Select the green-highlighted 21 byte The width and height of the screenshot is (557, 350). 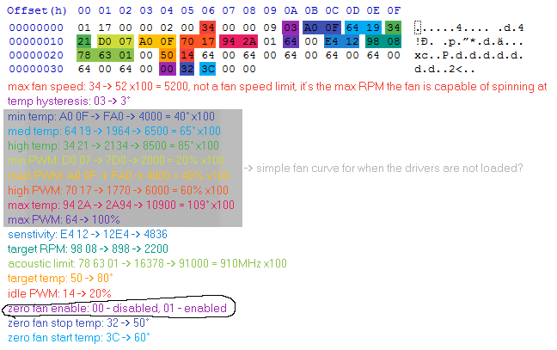pyautogui.click(x=84, y=41)
